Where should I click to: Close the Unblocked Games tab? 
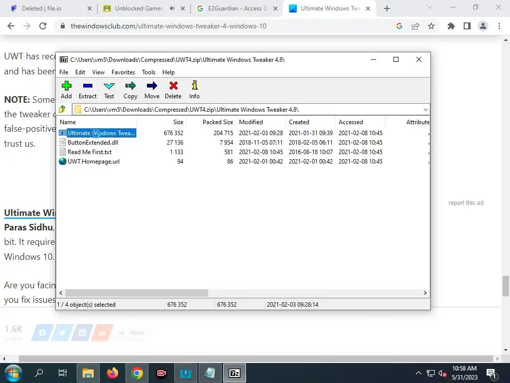183,9
